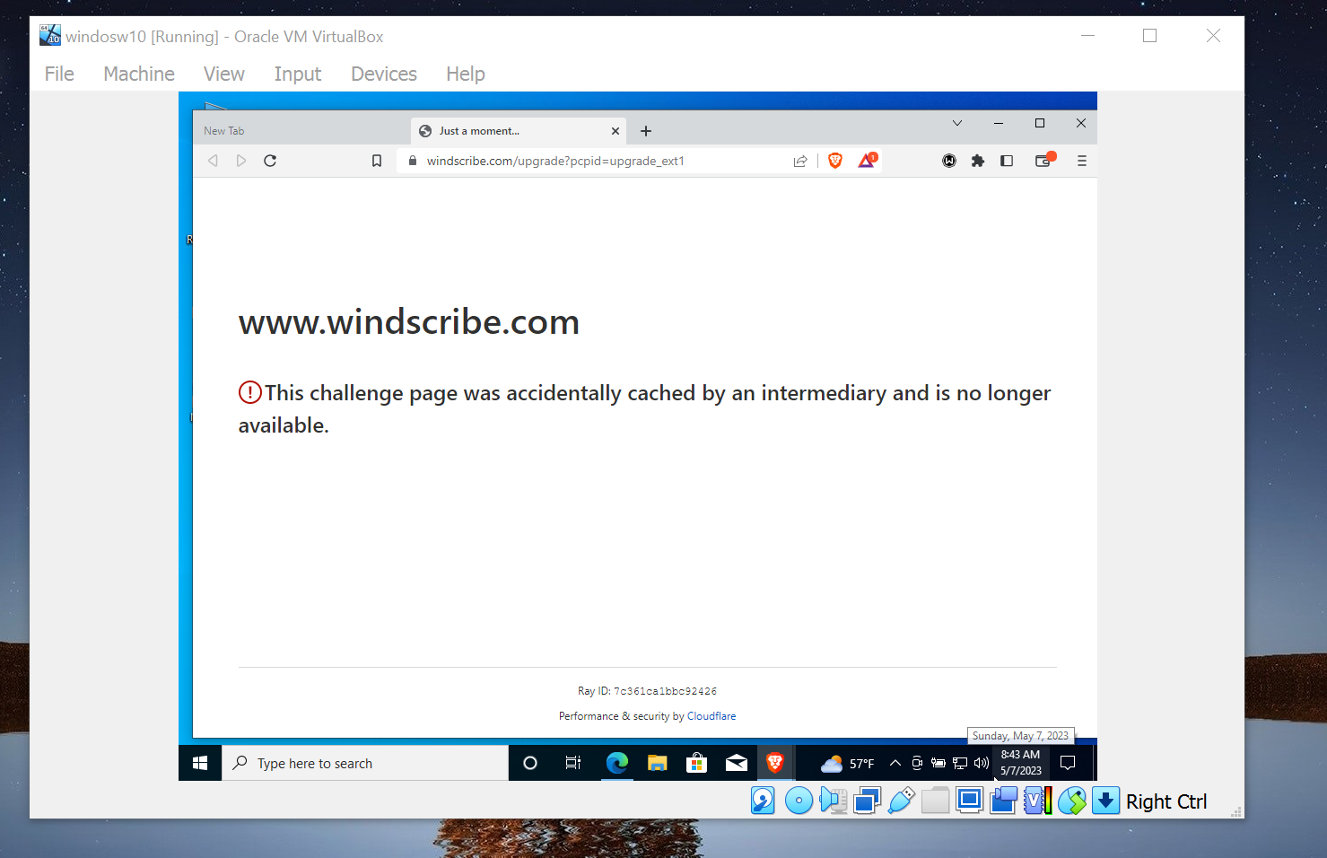1327x858 pixels.
Task: Open File Explorer from the taskbar
Action: click(658, 763)
